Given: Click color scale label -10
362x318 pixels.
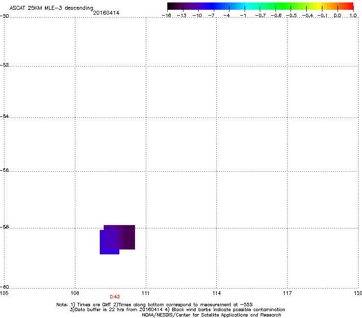Looking at the screenshot, I should point(197,16).
